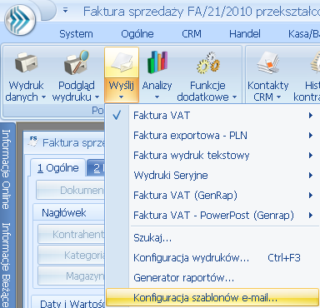Switch to the second document tab
This screenshot has height=308, width=320.
point(96,168)
